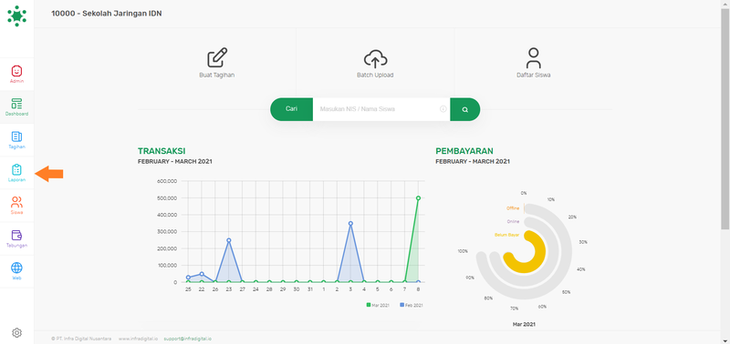The width and height of the screenshot is (730, 344).
Task: Click the PEMBAYARAN heading
Action: click(x=464, y=151)
